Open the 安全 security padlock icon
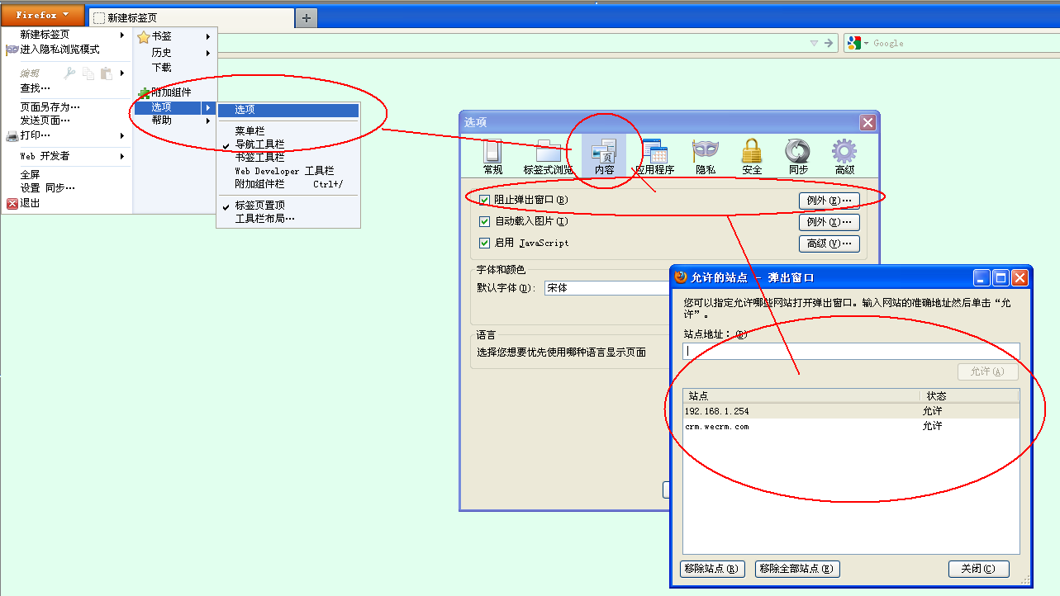 click(x=752, y=157)
